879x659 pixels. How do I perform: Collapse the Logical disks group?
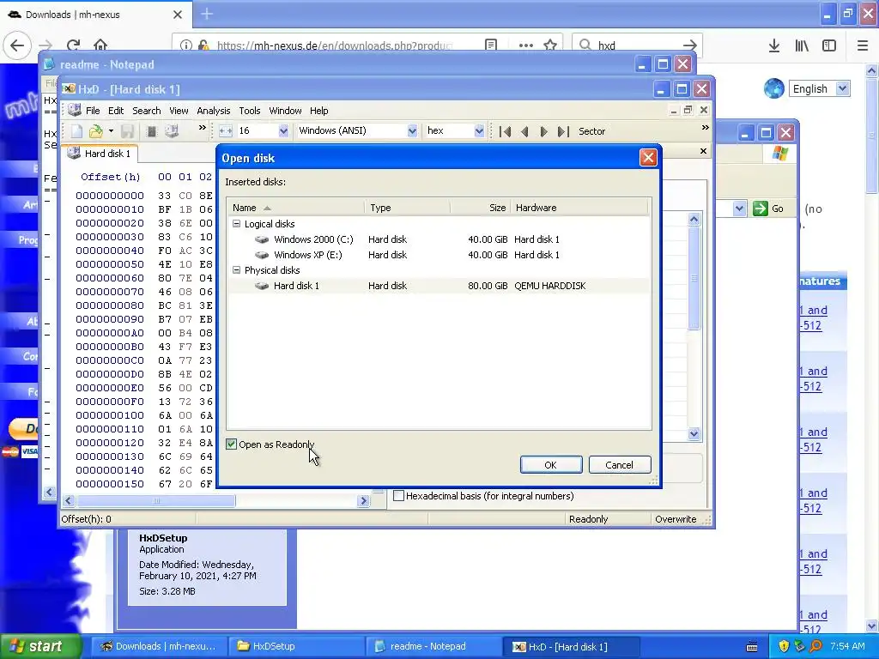click(x=237, y=224)
